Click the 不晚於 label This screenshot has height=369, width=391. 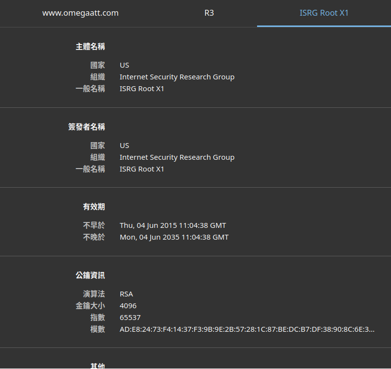coord(94,237)
